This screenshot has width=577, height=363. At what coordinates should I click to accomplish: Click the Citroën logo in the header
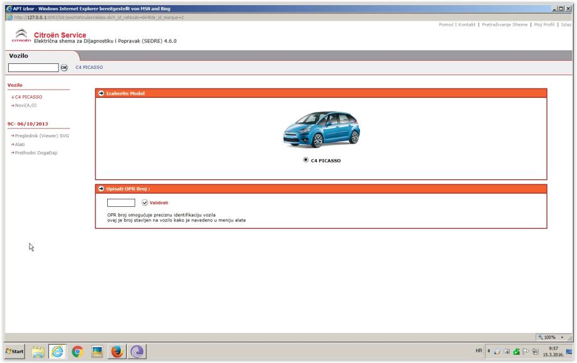tap(21, 36)
